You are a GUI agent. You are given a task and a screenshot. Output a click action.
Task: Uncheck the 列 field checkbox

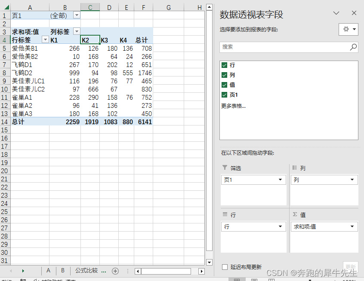click(224, 75)
